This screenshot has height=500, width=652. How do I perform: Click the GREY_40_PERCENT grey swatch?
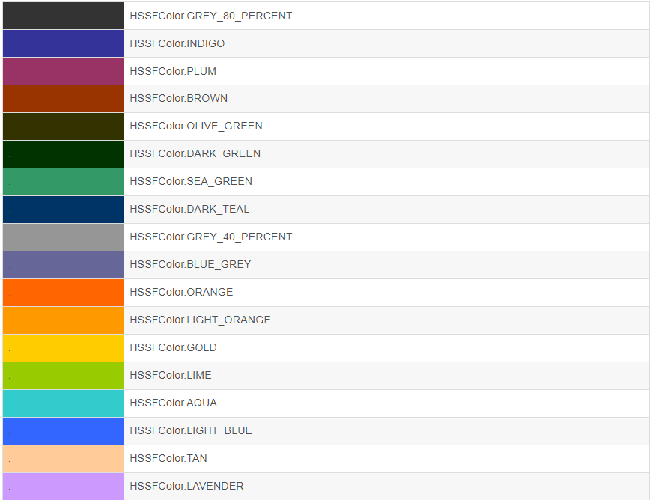point(63,237)
